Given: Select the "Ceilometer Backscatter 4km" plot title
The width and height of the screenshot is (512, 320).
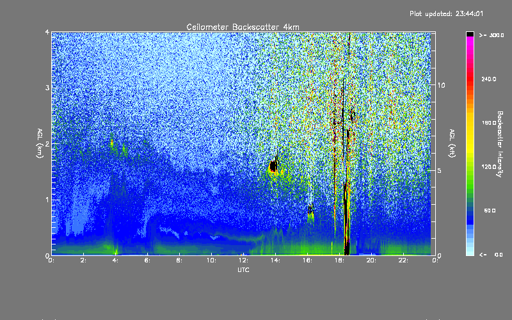Looking at the screenshot, I should 243,27.
